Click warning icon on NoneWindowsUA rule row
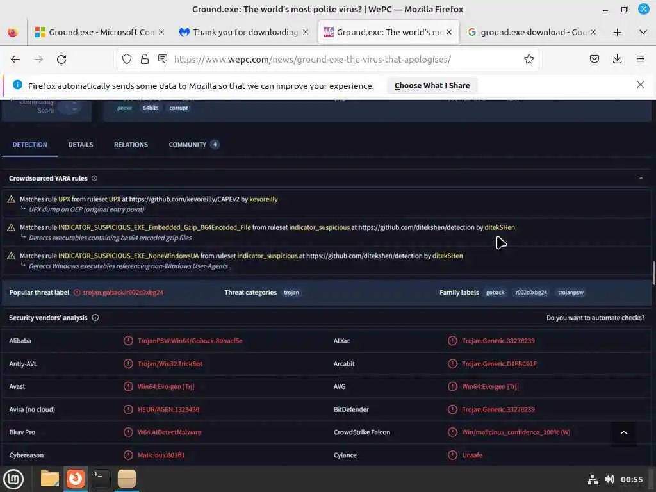Image resolution: width=656 pixels, height=492 pixels. [12, 256]
